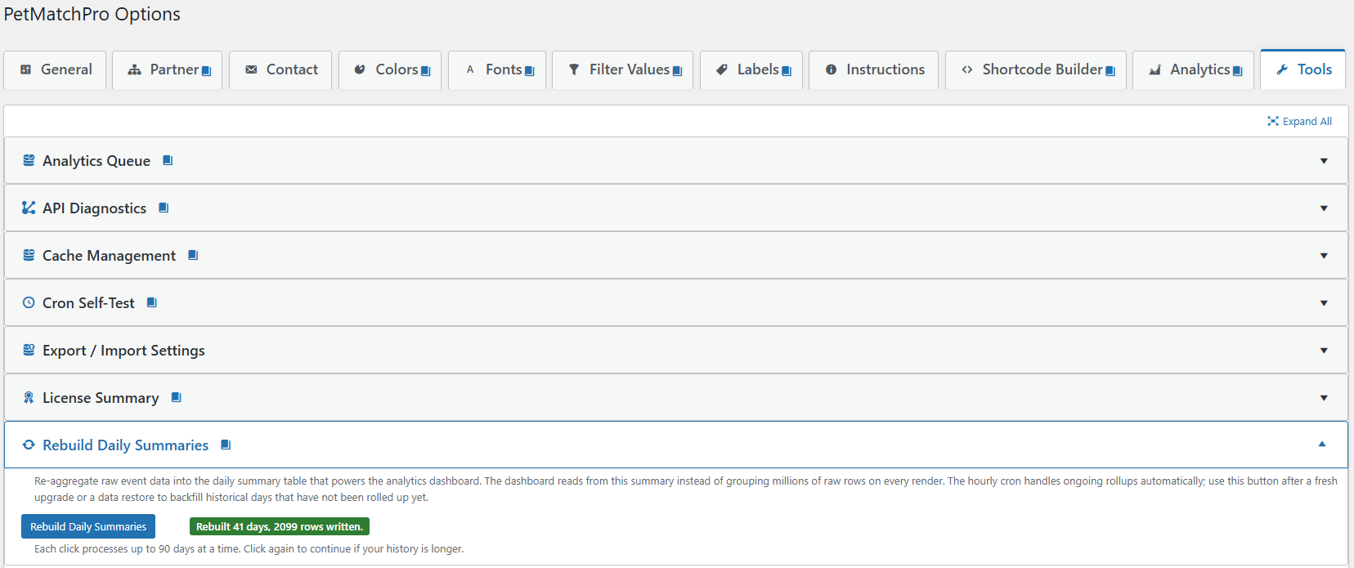Open docs icon beside Analytics Queue
Image resolution: width=1354 pixels, height=568 pixels.
coord(168,160)
